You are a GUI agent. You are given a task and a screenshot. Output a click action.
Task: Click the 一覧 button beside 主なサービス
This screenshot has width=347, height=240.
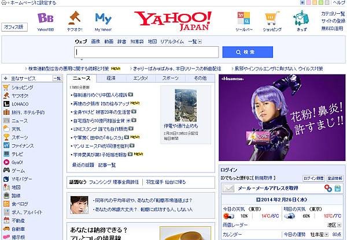57,78
